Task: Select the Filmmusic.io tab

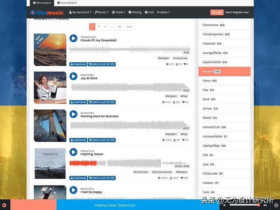Action: [x=42, y=3]
